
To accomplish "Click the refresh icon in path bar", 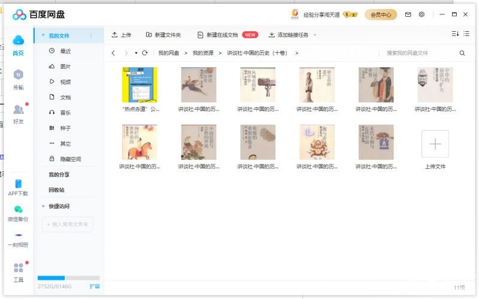I will click(145, 53).
